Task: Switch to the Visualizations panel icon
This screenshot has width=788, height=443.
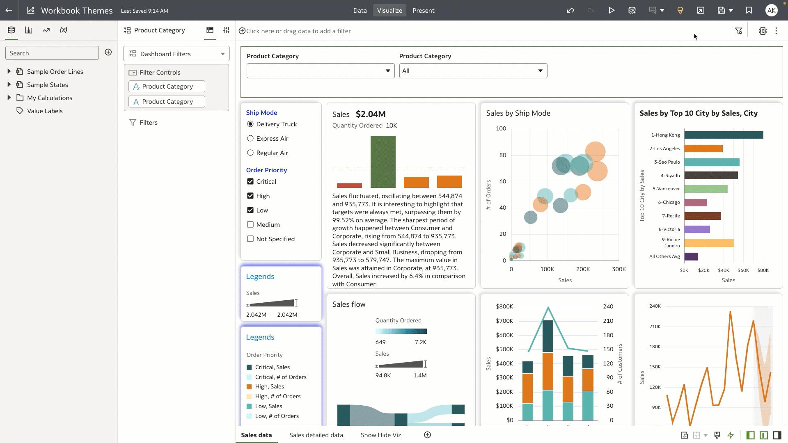Action: pos(28,30)
